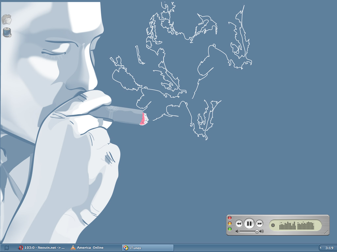This screenshot has height=252, width=337.
Task: Expand hidden system tray icons chevron
Action: 321,248
